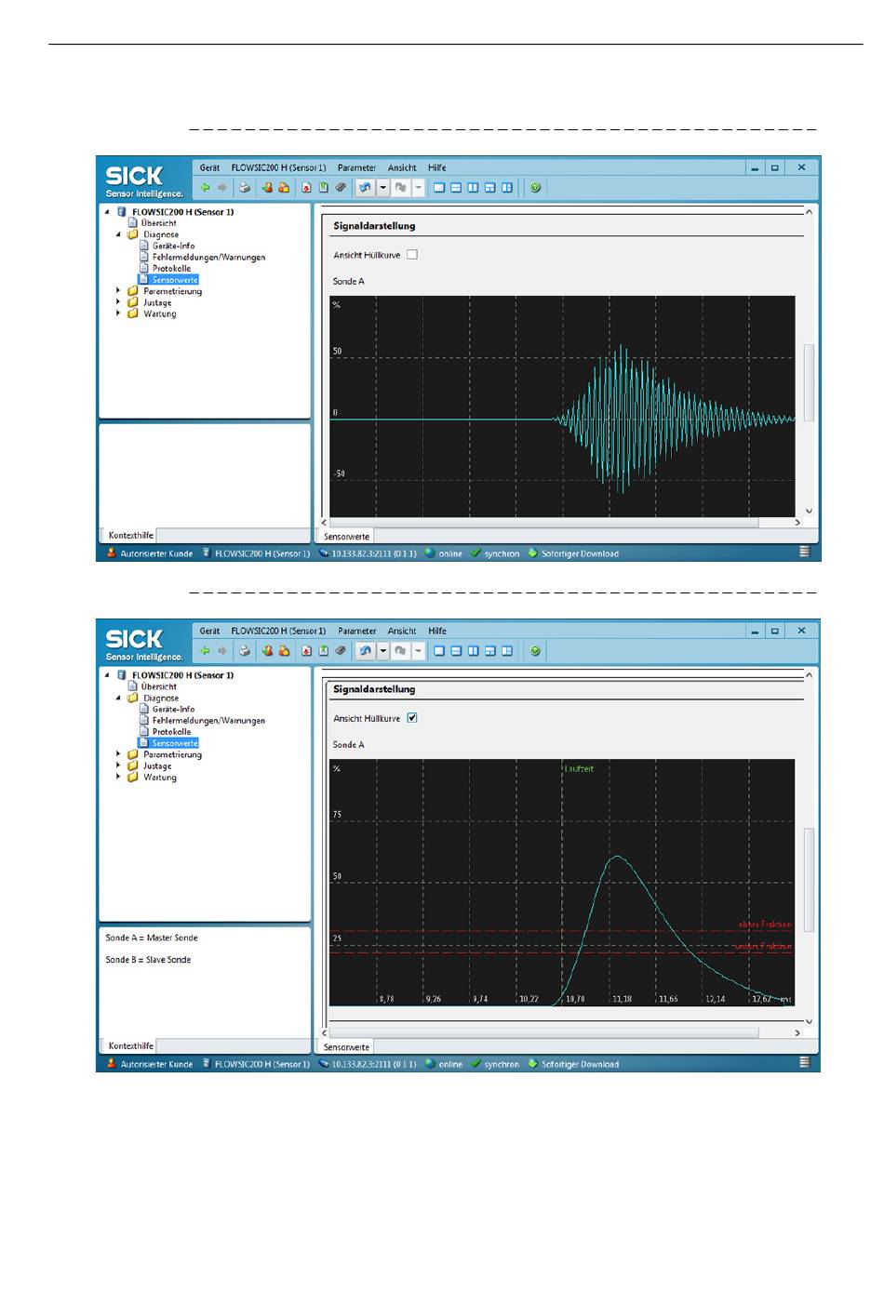
Task: Click the status bar menu icon in raw-signal window
Action: (x=805, y=552)
